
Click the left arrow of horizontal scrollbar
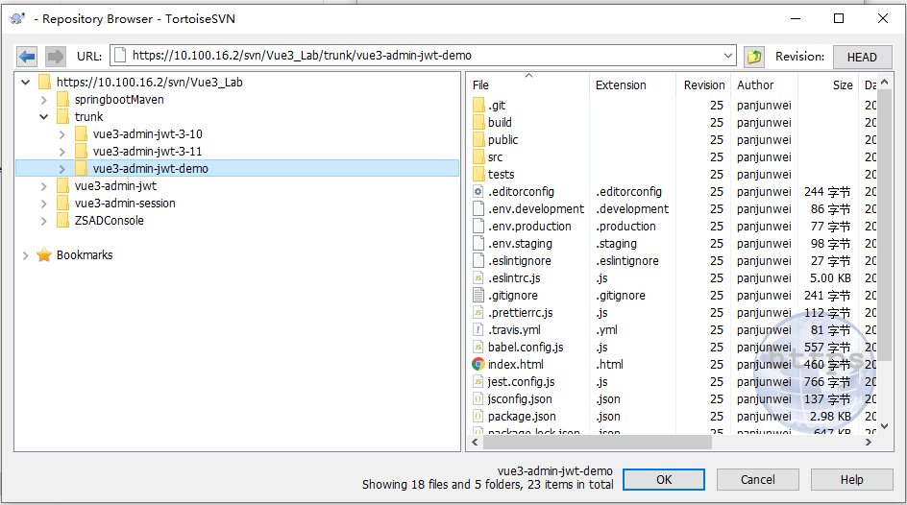click(475, 442)
